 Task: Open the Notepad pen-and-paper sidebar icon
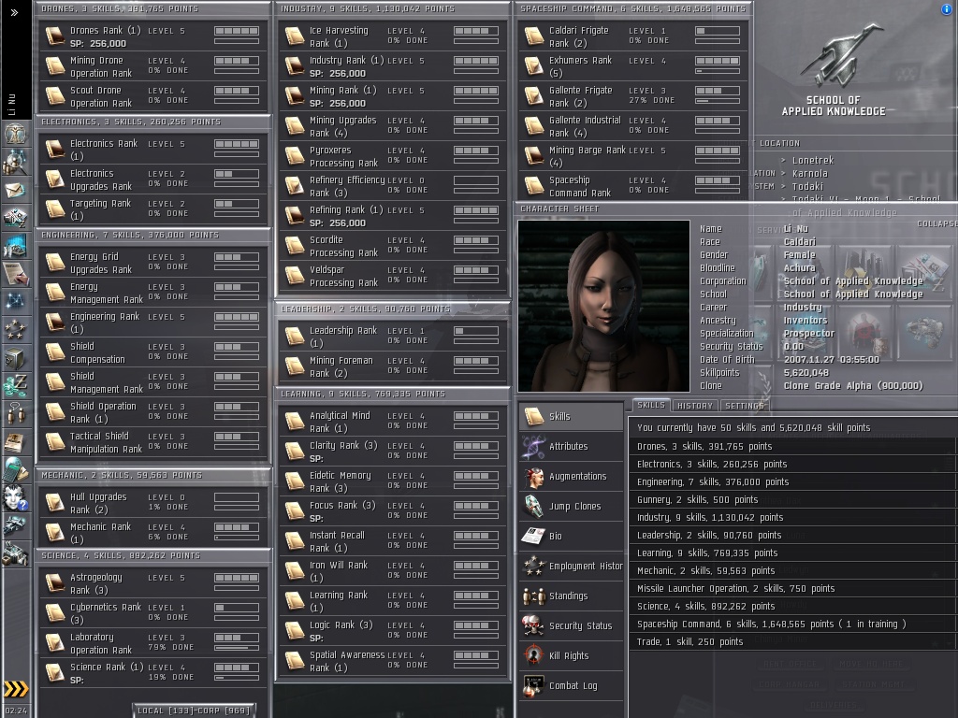point(15,274)
